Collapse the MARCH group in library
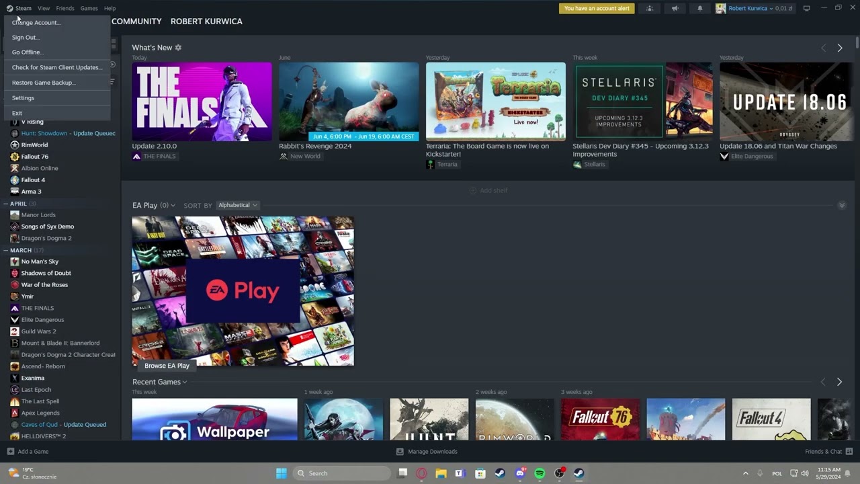 click(x=6, y=250)
